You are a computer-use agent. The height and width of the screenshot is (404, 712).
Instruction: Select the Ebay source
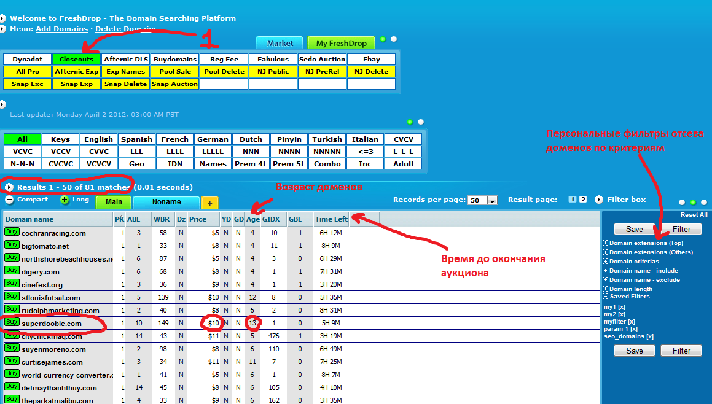coord(372,60)
